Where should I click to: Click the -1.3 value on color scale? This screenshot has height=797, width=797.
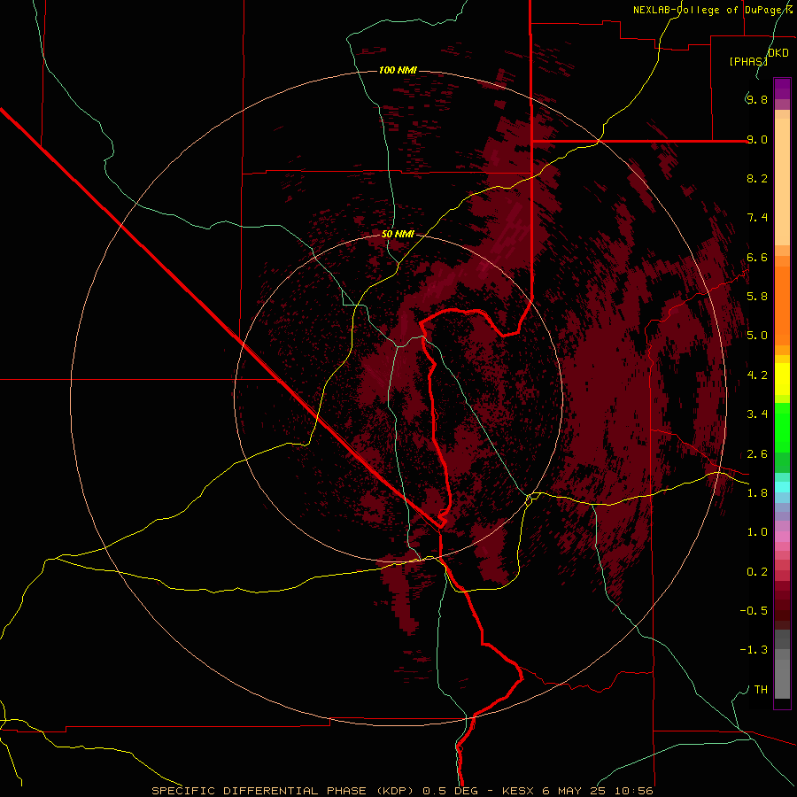pyautogui.click(x=754, y=650)
